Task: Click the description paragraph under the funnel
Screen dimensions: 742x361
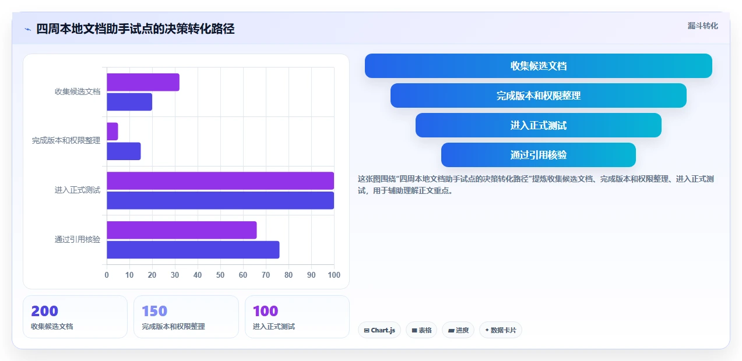Action: [536, 185]
